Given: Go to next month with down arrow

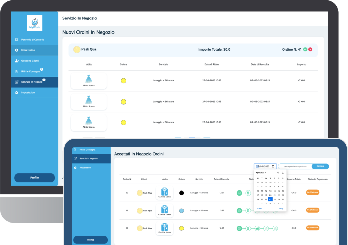Looking at the screenshot, I should point(283,173).
